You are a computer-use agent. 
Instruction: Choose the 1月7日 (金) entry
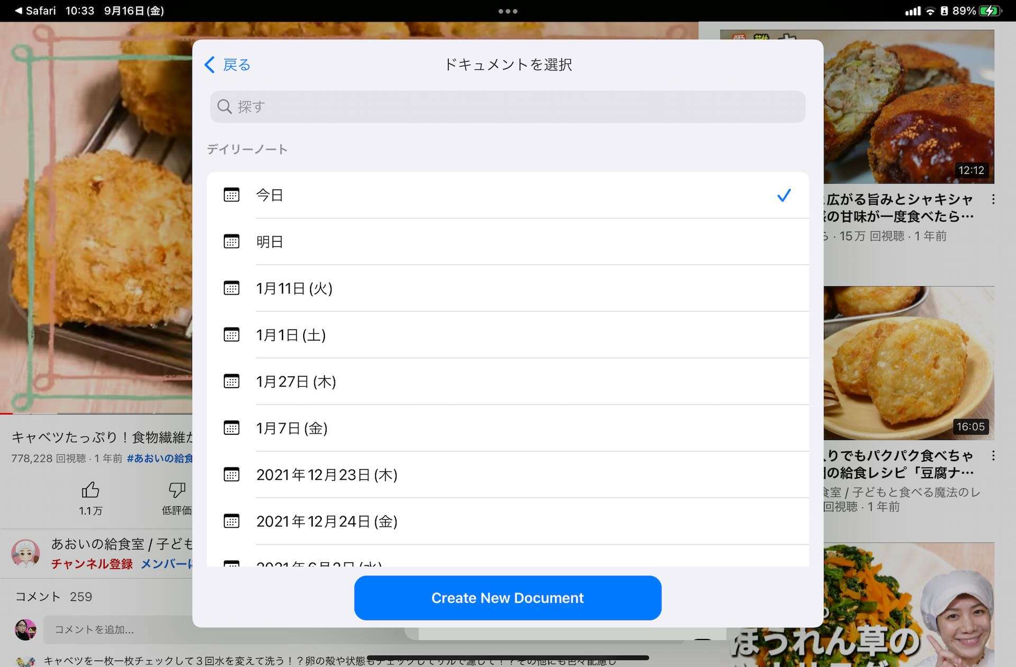click(x=507, y=428)
